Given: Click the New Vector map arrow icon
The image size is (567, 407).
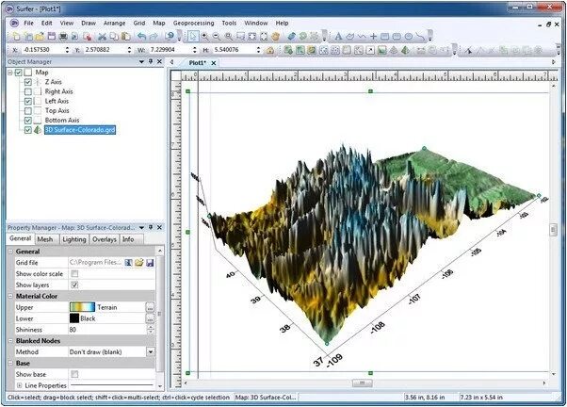Looking at the screenshot, I should pyautogui.click(x=370, y=50).
